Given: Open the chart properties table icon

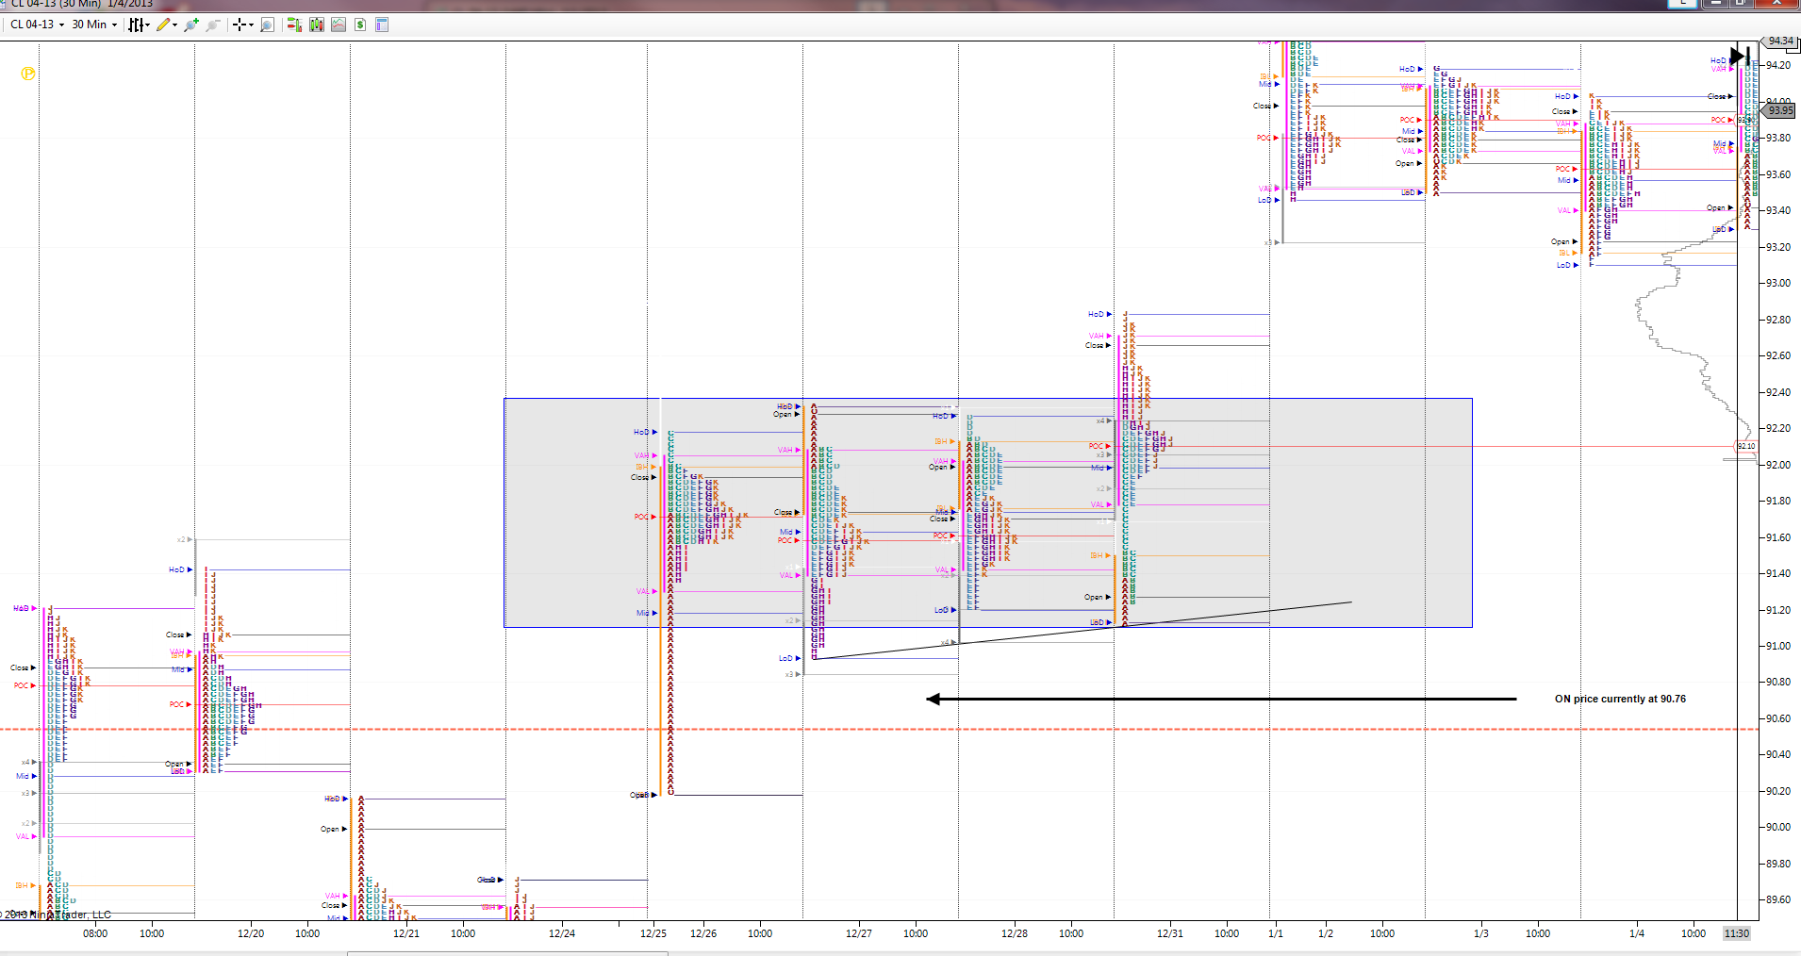Looking at the screenshot, I should tap(382, 25).
